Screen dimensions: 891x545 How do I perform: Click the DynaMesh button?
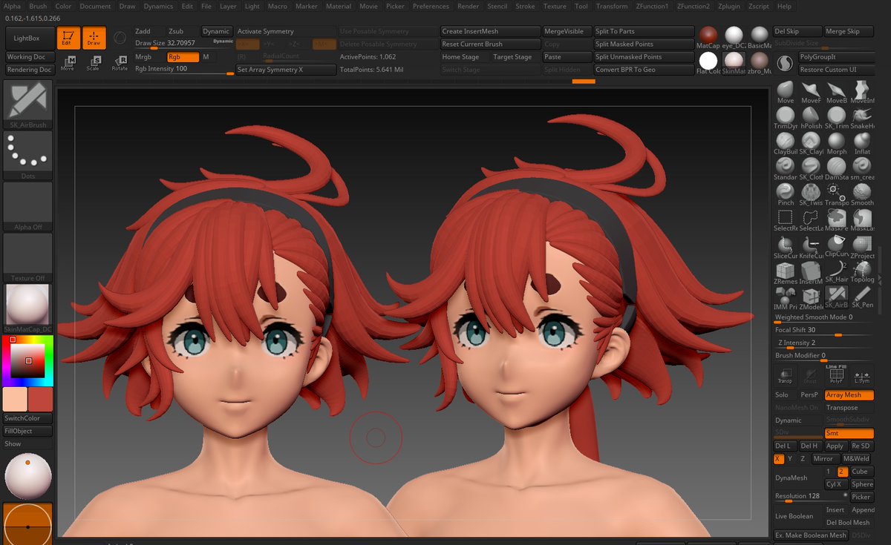tap(797, 478)
